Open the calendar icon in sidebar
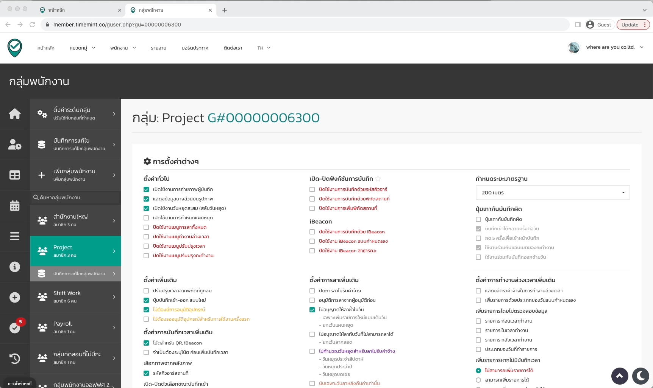The image size is (653, 388). pos(15,206)
